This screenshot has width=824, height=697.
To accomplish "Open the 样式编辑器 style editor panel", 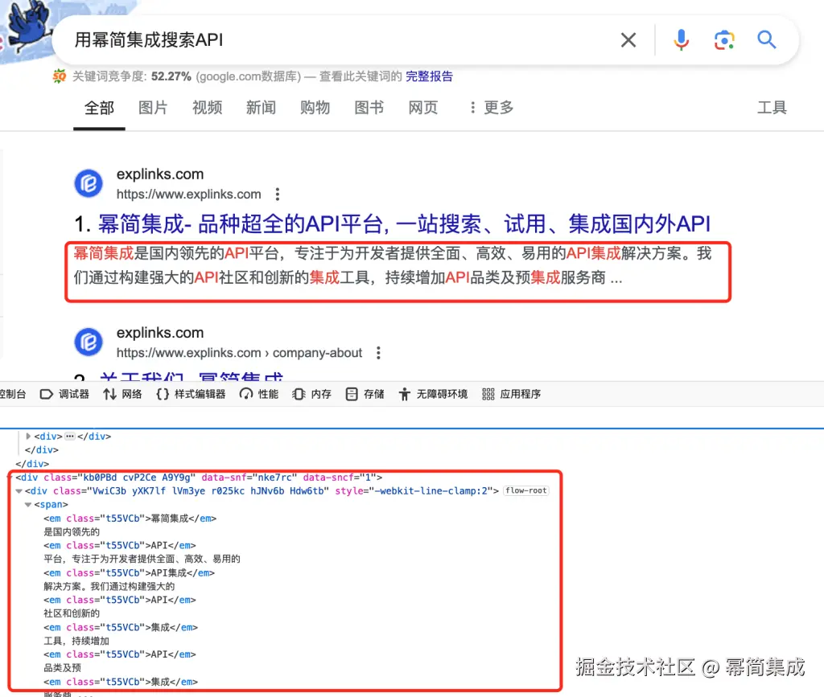I will (192, 394).
